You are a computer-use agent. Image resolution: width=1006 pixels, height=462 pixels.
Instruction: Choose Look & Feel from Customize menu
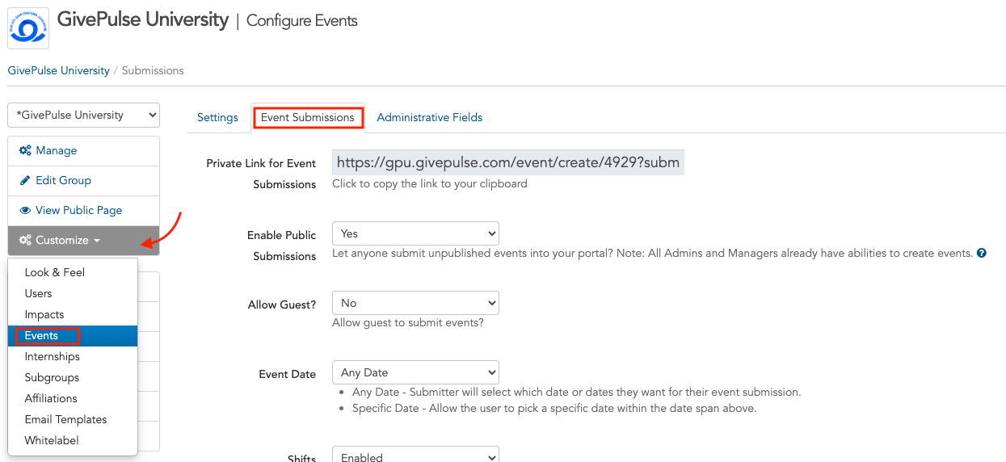pos(73,272)
